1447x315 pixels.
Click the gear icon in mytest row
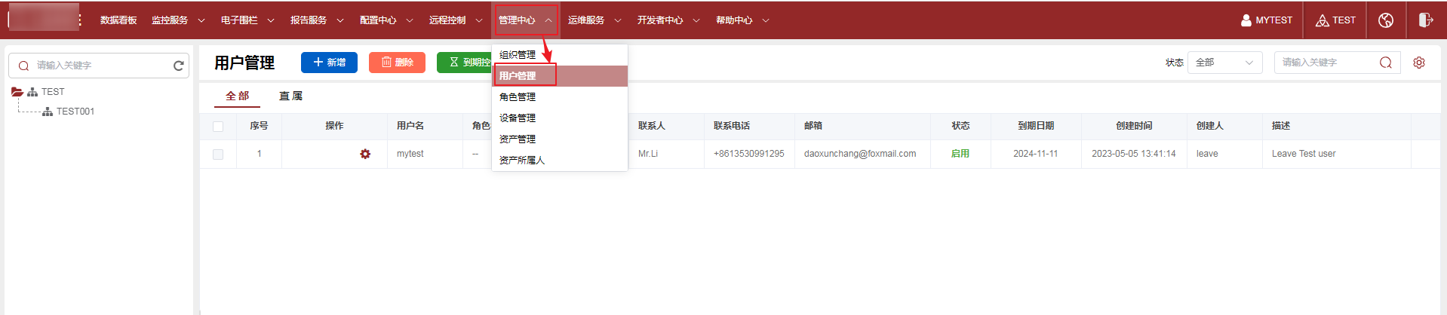365,154
